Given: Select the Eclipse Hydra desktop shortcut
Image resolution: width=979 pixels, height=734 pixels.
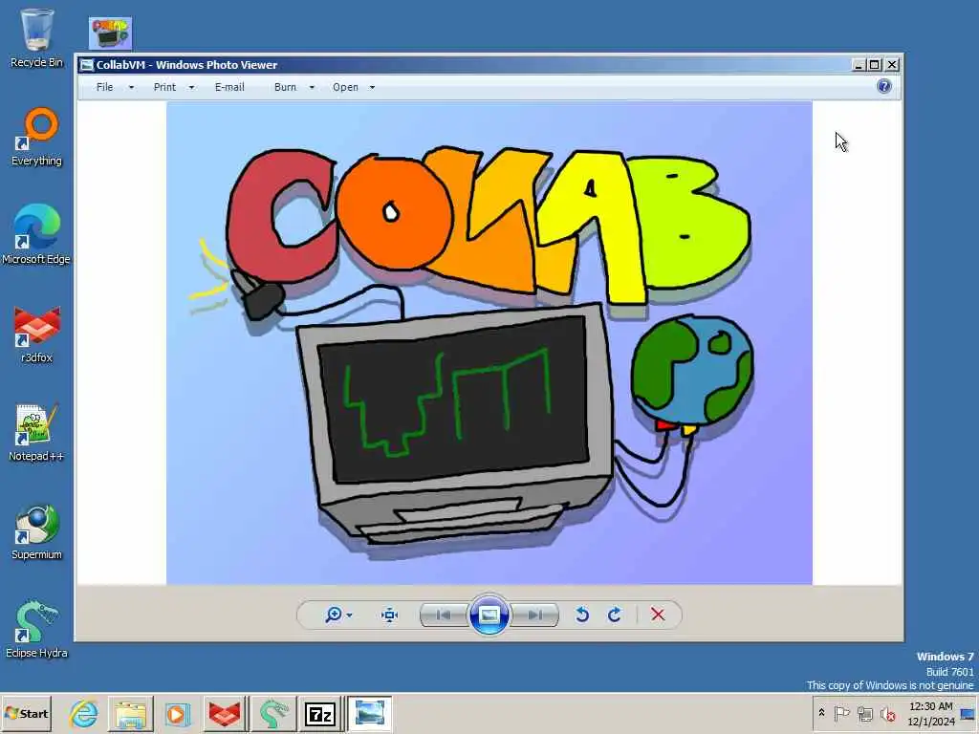Looking at the screenshot, I should click(36, 629).
